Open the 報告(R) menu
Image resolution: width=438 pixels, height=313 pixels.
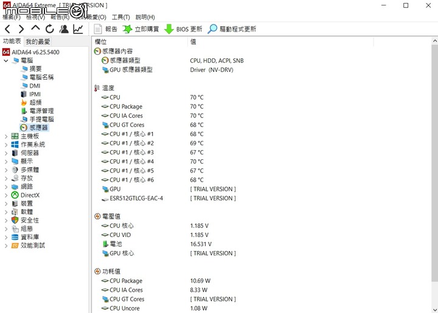tap(60, 17)
